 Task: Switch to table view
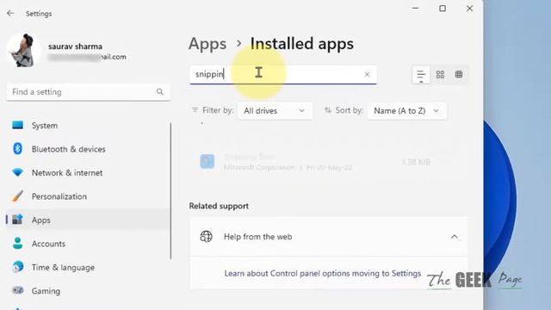pyautogui.click(x=459, y=75)
